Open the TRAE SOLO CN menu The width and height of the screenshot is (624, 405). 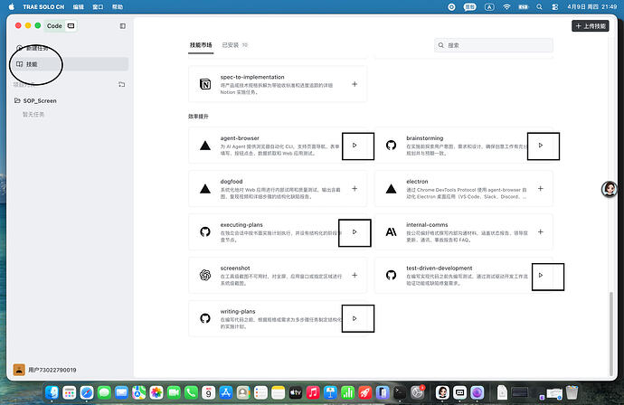coord(43,6)
